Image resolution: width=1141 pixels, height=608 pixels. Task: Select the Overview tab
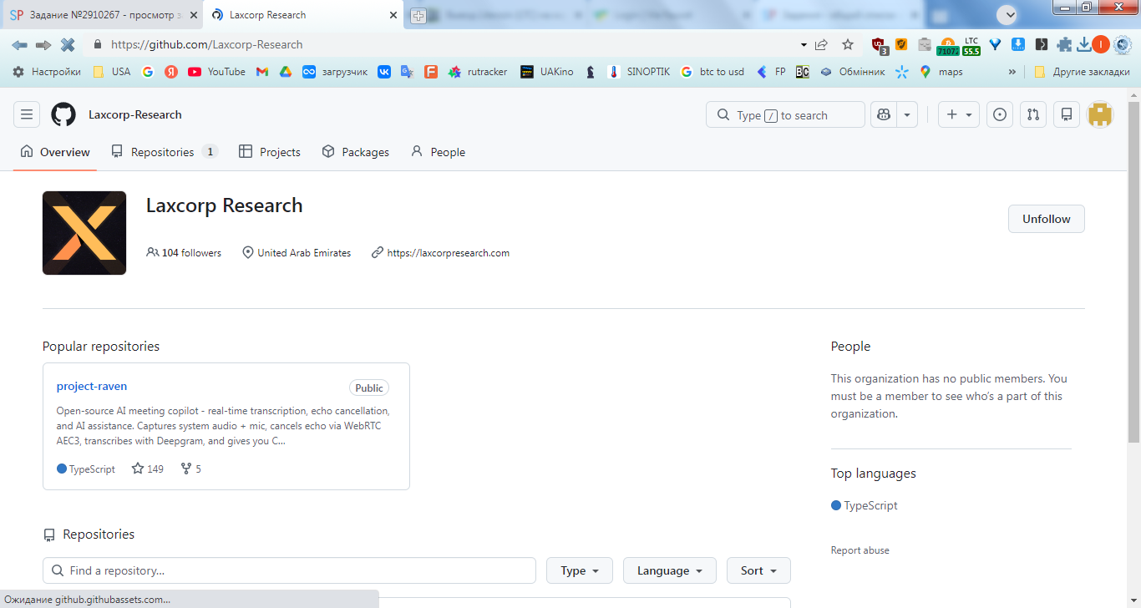(x=55, y=152)
